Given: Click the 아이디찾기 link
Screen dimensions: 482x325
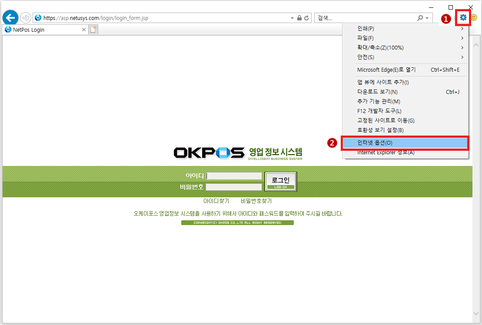Looking at the screenshot, I should tap(216, 201).
